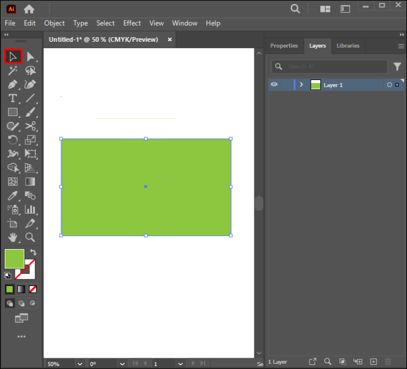The width and height of the screenshot is (407, 369).
Task: Click the Magic Wand tool
Action: pos(12,71)
